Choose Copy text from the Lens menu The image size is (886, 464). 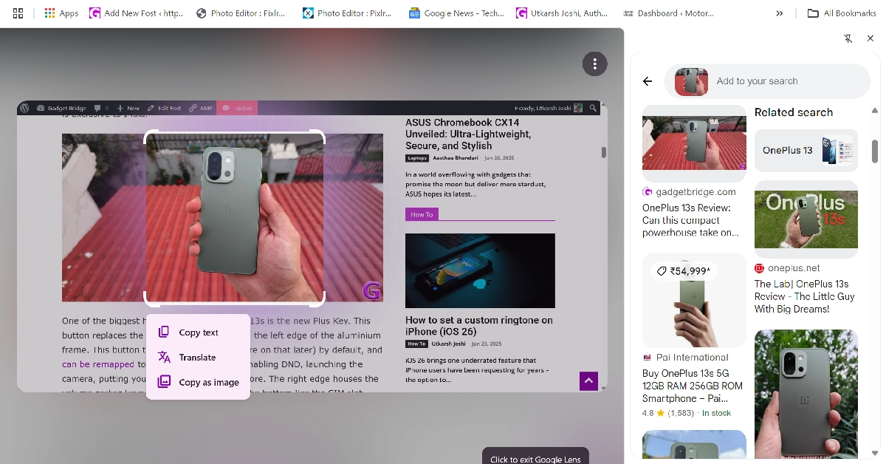pos(199,332)
